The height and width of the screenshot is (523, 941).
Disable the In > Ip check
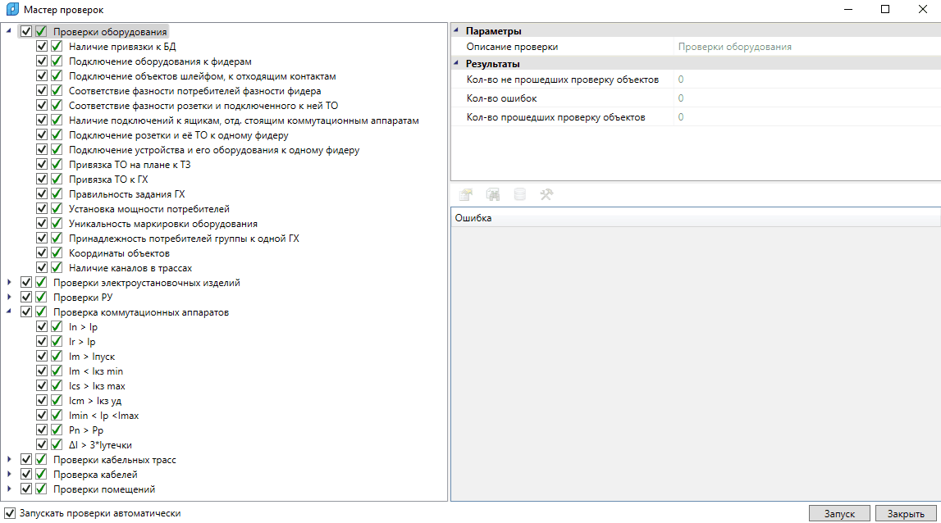(42, 327)
